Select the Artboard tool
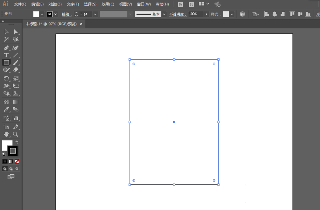Image resolution: width=320 pixels, height=210 pixels. coord(6,127)
